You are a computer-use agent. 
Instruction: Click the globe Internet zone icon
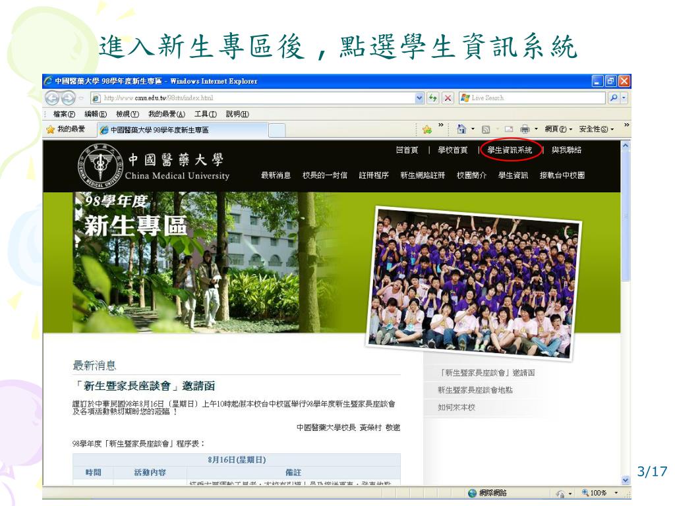[x=472, y=493]
